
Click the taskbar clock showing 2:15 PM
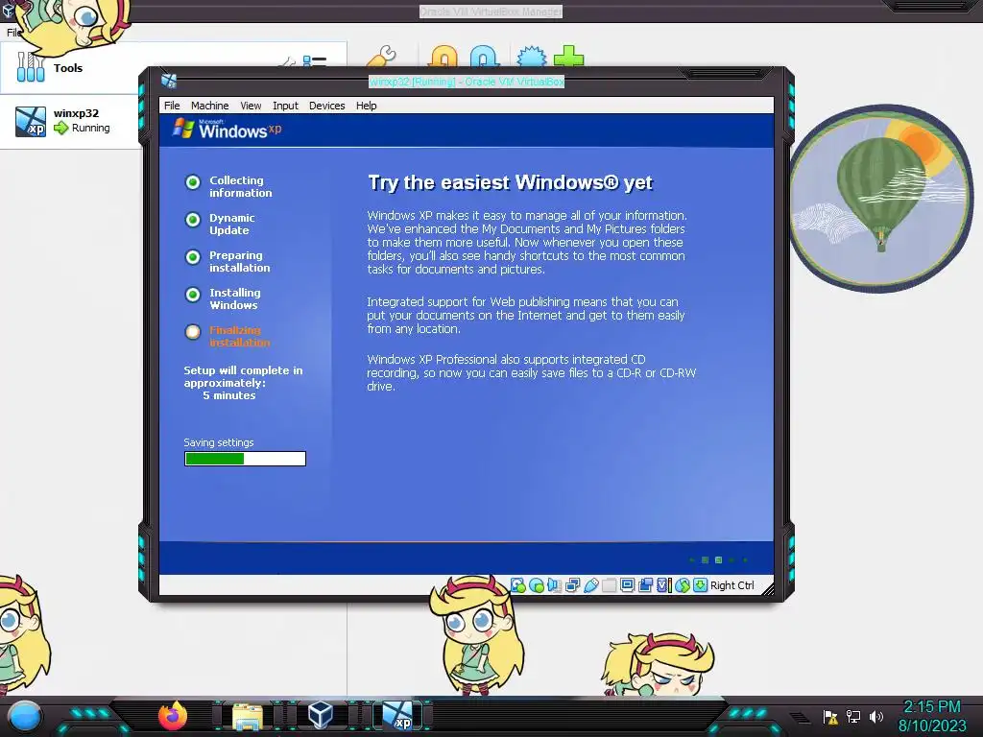932,716
